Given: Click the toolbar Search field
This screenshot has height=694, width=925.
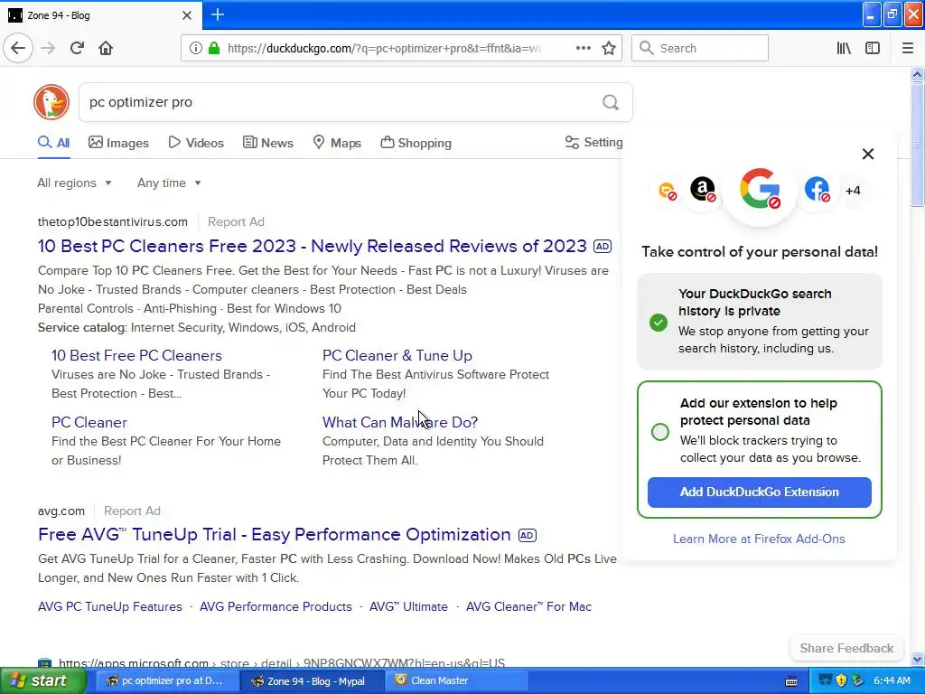Looking at the screenshot, I should 700,48.
